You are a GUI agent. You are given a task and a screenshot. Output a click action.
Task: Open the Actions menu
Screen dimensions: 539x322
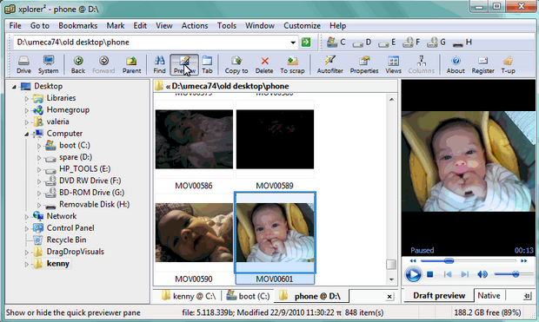pyautogui.click(x=195, y=26)
